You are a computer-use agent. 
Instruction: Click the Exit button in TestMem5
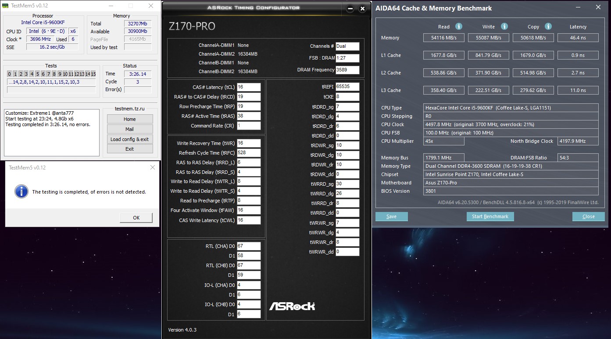130,149
